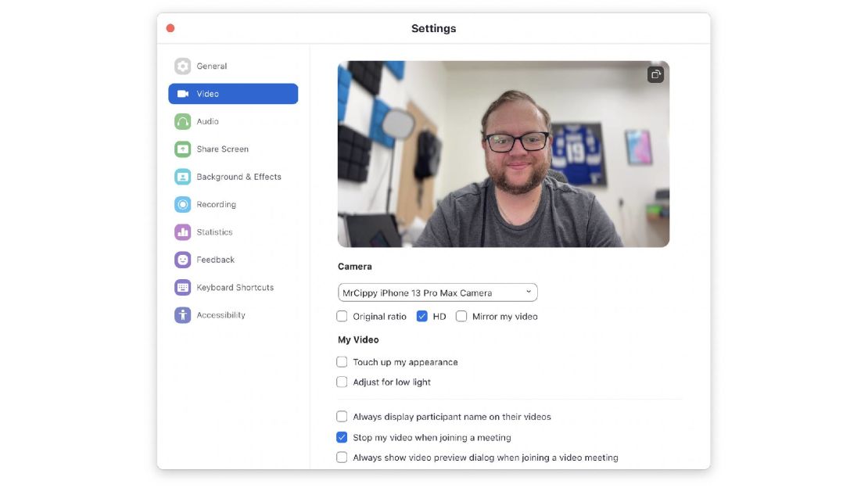Click the Accessibility person icon

(x=183, y=315)
